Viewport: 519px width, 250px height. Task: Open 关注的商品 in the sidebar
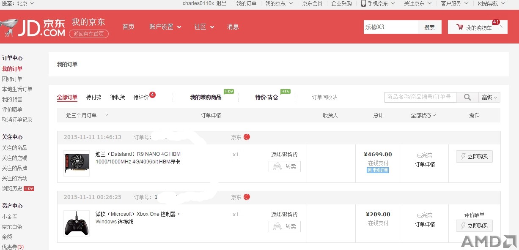click(x=14, y=148)
